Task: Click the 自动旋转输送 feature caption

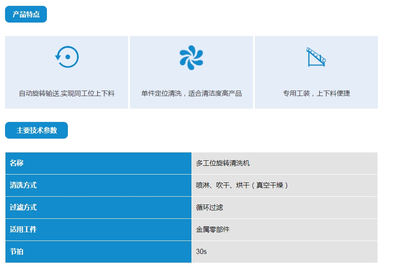Action: coord(67,94)
